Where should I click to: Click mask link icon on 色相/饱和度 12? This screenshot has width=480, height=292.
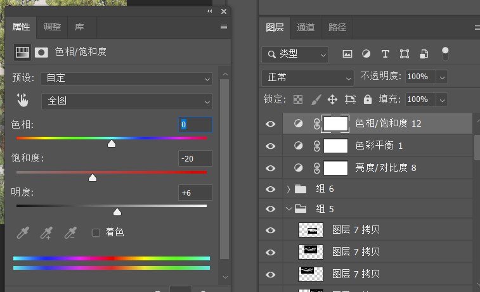coord(317,124)
